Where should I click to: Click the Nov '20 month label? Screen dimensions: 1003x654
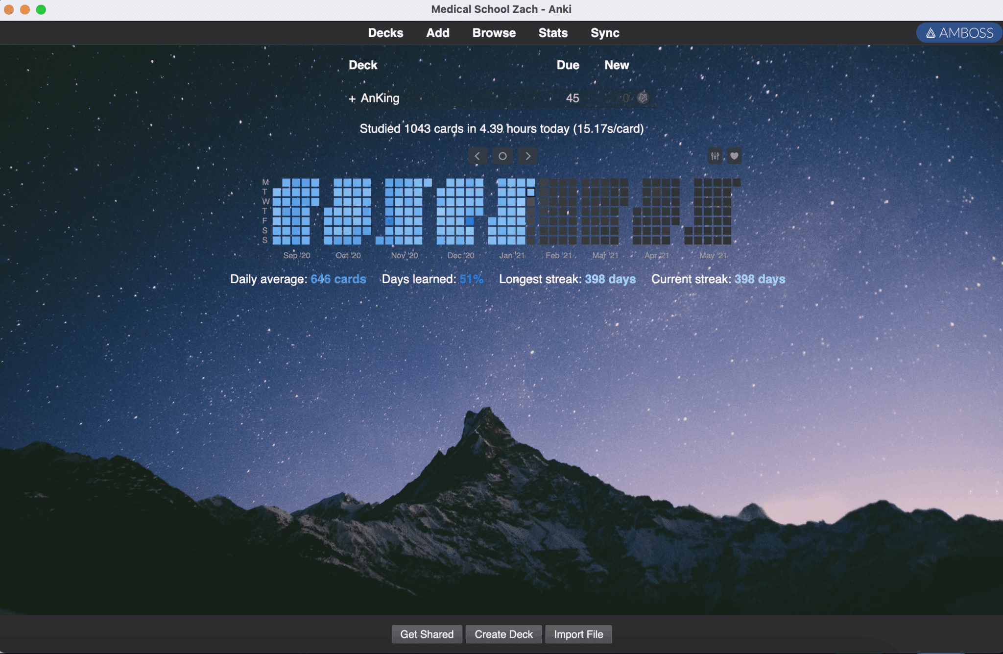coord(404,255)
